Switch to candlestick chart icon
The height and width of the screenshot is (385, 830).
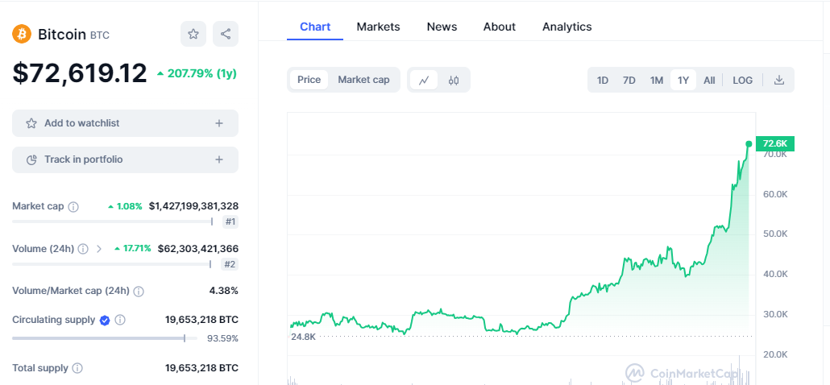[x=453, y=80]
